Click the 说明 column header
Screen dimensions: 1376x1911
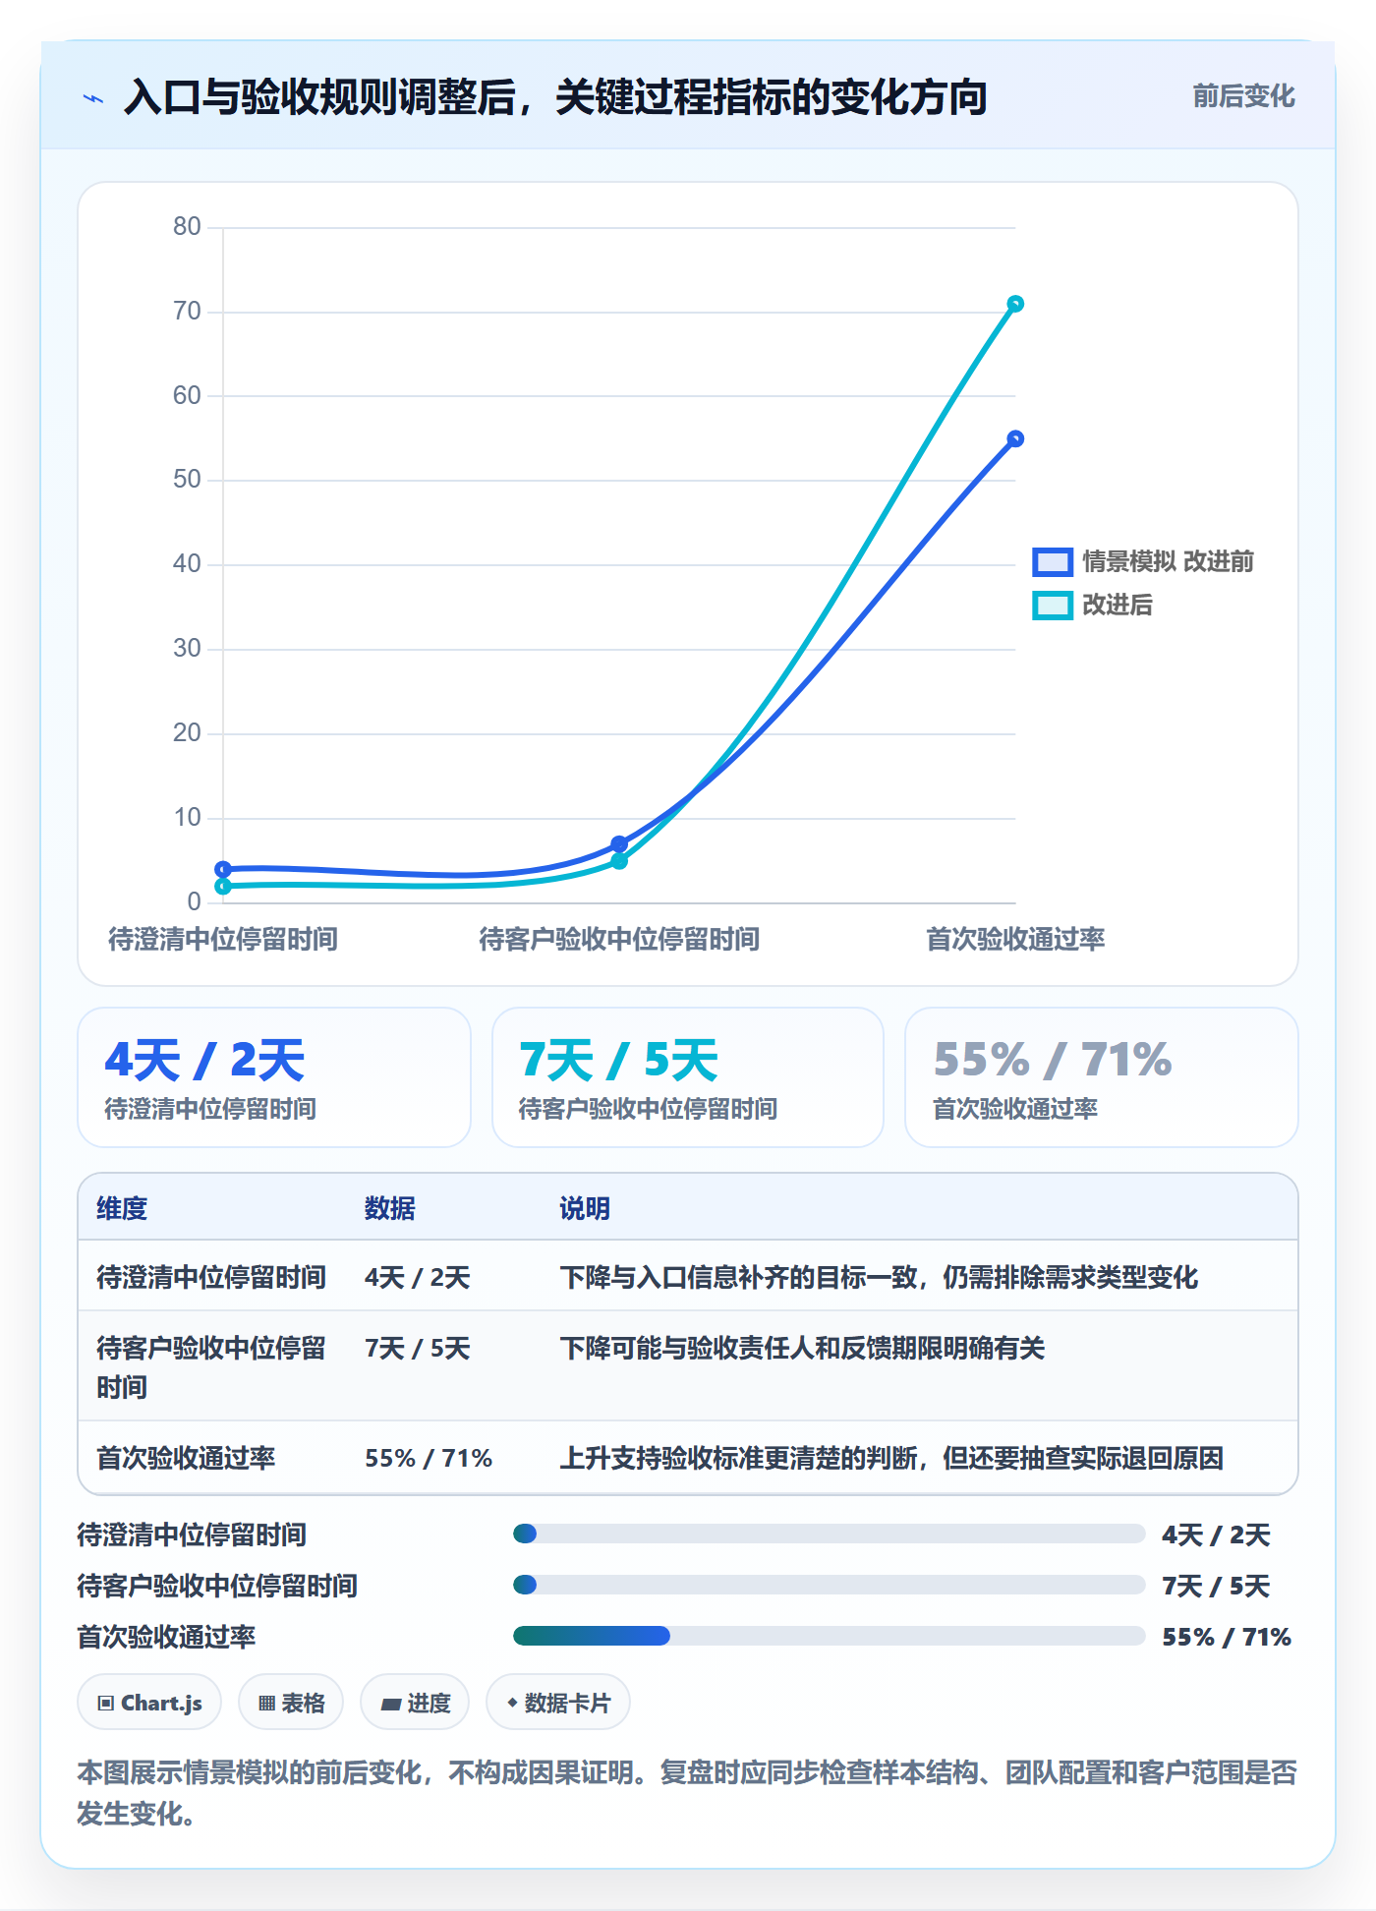point(585,1208)
